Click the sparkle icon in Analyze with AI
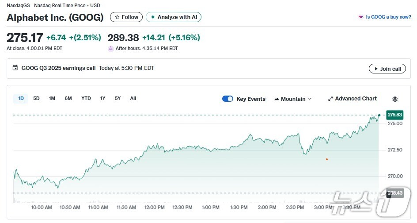The image size is (417, 223). click(x=153, y=17)
